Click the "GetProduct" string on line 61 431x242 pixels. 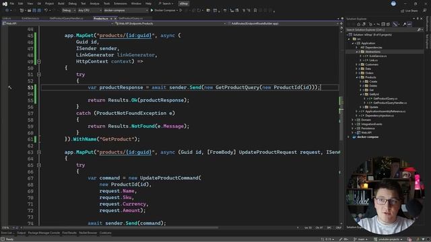[117, 139]
